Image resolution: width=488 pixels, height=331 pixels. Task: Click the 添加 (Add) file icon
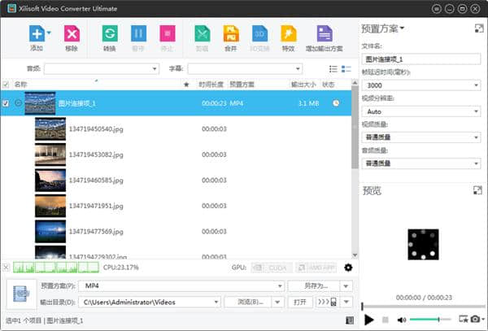[37, 34]
